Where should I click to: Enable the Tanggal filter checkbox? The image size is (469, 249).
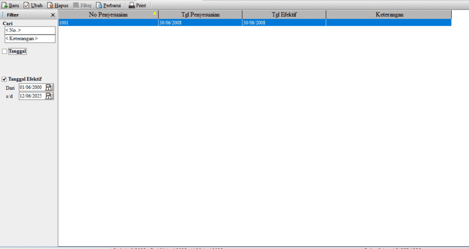pos(5,51)
